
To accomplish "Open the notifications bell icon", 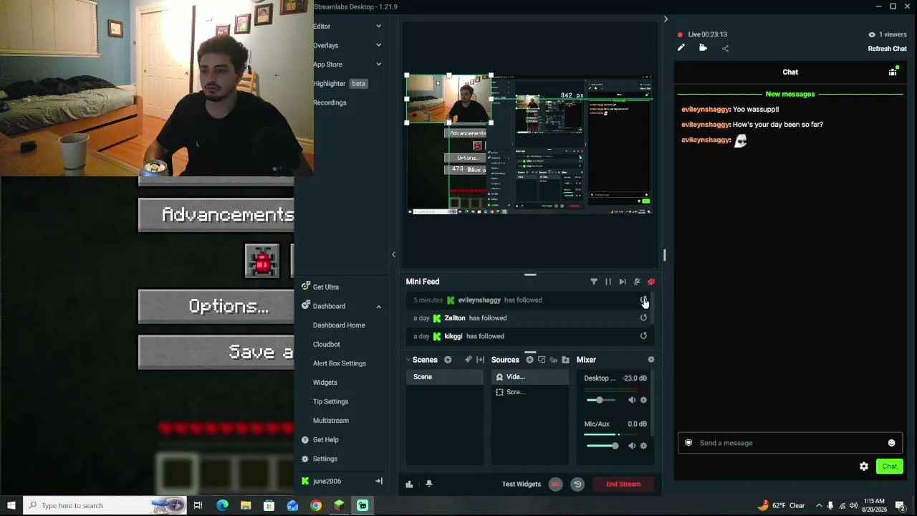I will click(x=429, y=484).
